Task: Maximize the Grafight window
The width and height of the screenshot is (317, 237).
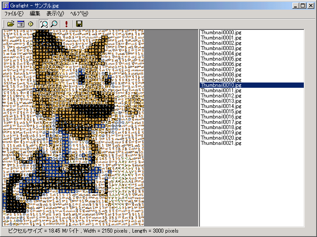Action: point(302,6)
